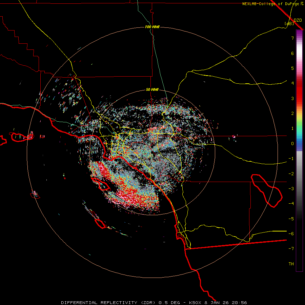305x305 pixels.
Task: Click the -4 value on the color scale
Action: pyautogui.click(x=291, y=204)
